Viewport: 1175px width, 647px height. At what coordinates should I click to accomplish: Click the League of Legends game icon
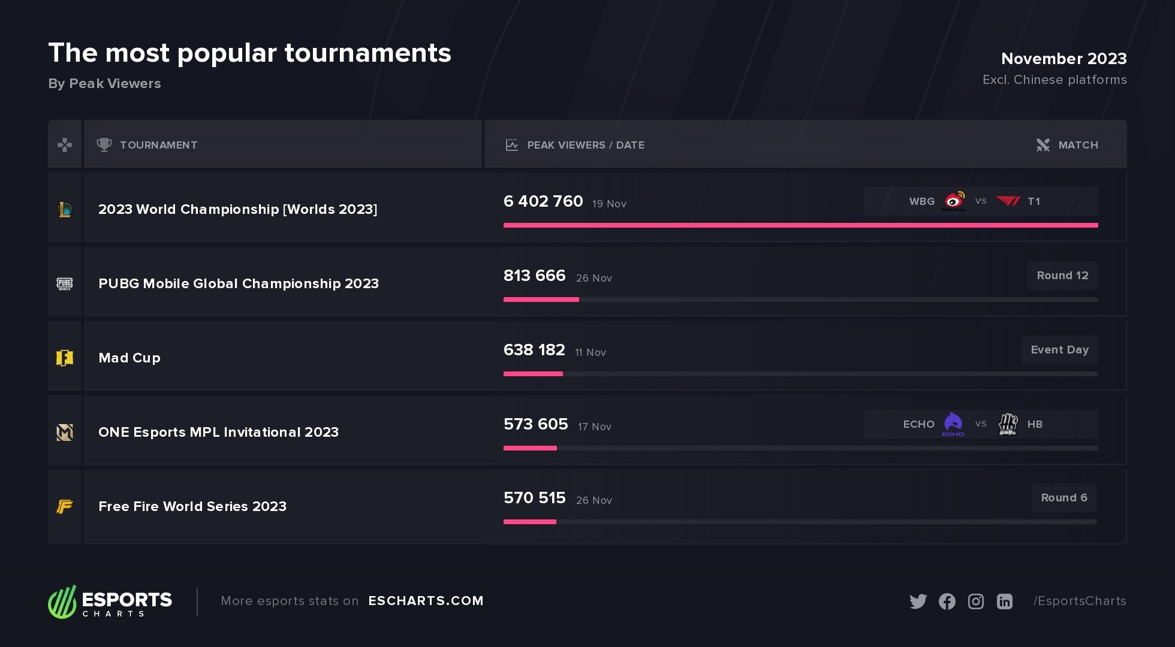pos(65,209)
